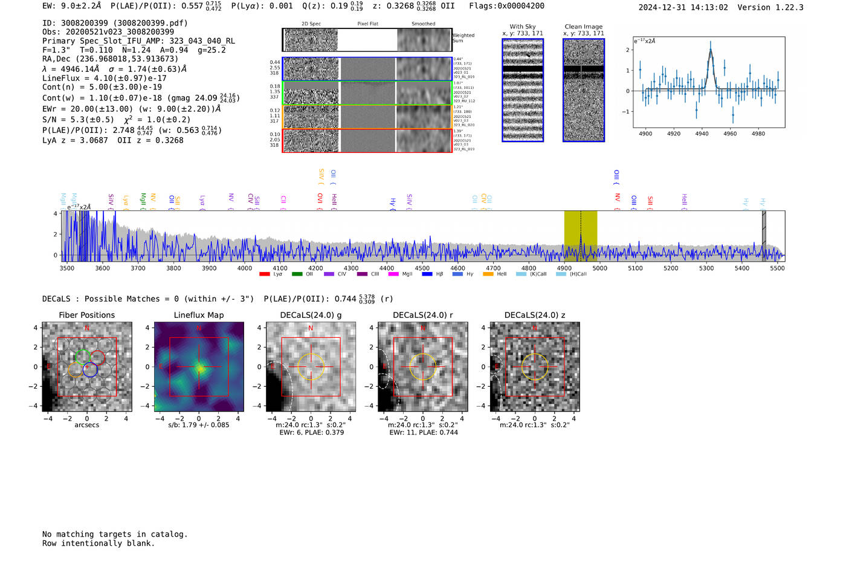Click the 'EWr: 11, PLAE: 0.744' caption
Image resolution: width=846 pixels, height=576 pixels.
(x=424, y=433)
